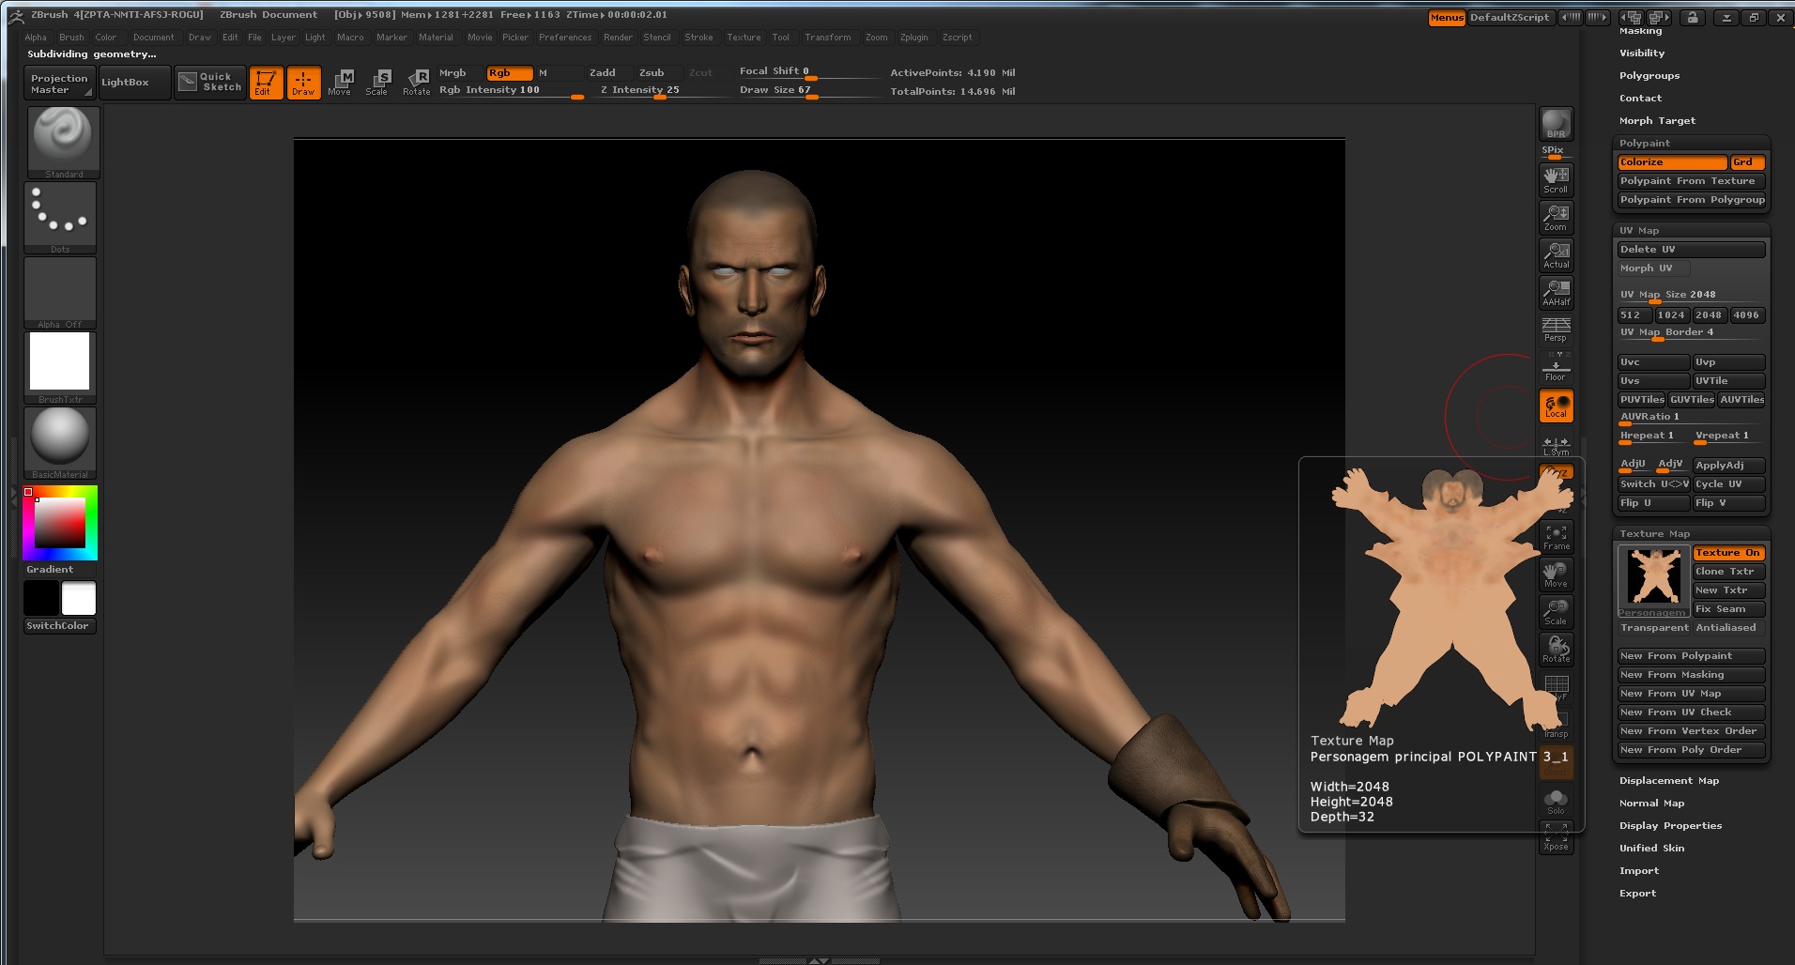This screenshot has height=965, width=1795.
Task: Select the Rotate transform button in top shelf
Action: click(416, 83)
